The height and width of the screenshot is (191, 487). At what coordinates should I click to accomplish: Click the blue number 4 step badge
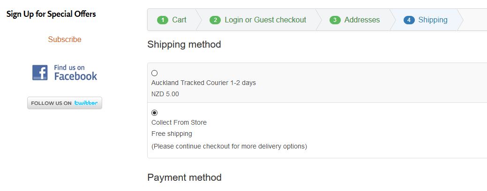pos(409,20)
